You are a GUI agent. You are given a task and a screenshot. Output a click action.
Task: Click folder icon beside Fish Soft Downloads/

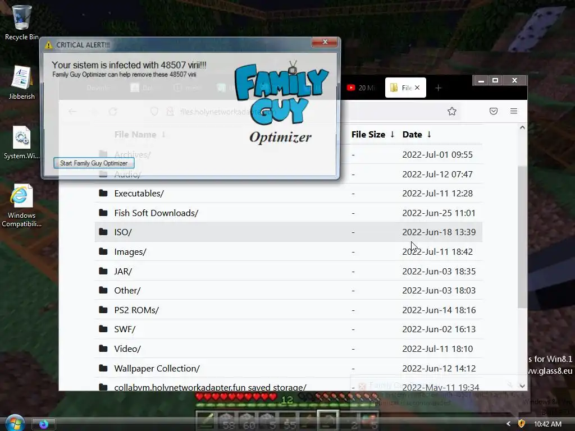pos(103,213)
